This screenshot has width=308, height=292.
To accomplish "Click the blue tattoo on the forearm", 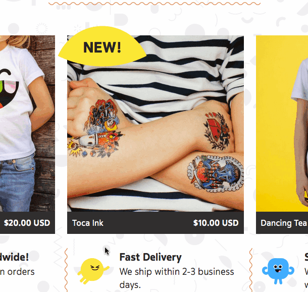I will pyautogui.click(x=216, y=173).
